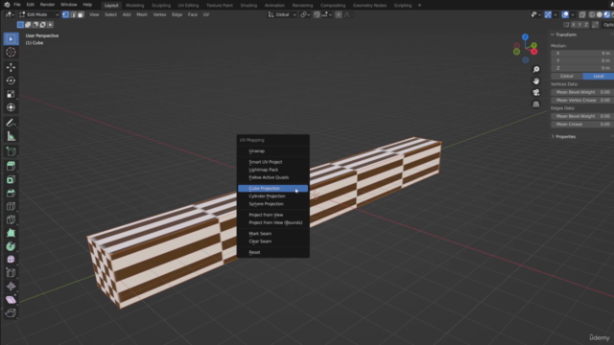The width and height of the screenshot is (614, 345).
Task: Select Global transform orientation
Action: [567, 76]
